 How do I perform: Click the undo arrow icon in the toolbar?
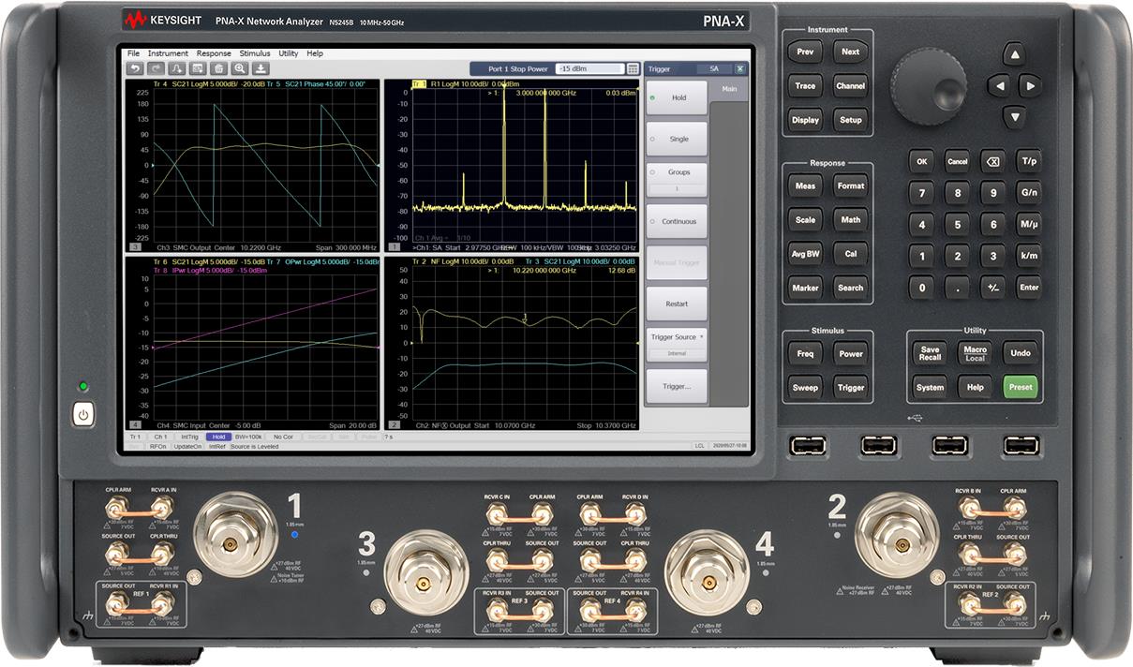[x=136, y=68]
